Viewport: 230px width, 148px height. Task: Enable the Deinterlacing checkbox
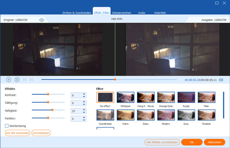[7, 126]
